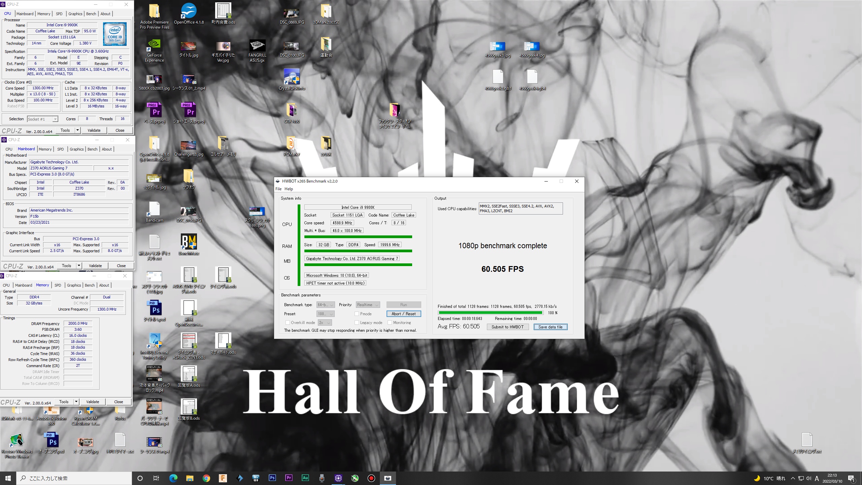Viewport: 862px width, 485px height.
Task: Click the 60.505 FPS result text
Action: (x=502, y=269)
